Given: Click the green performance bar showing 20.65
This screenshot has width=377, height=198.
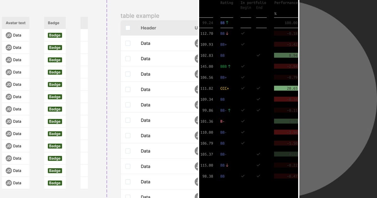Looking at the screenshot, I should [285, 88].
